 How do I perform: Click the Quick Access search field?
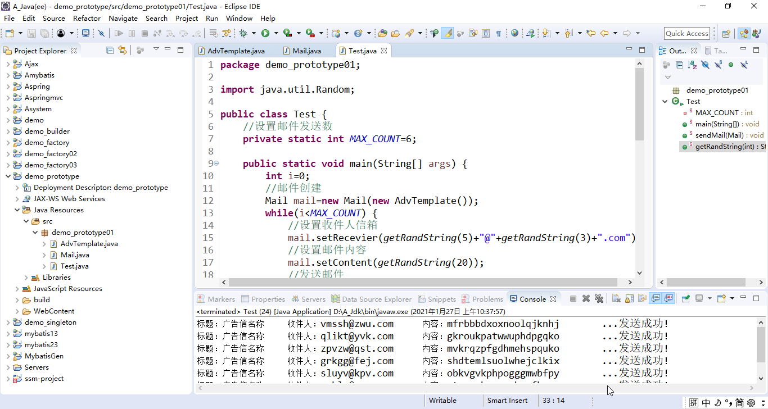686,34
